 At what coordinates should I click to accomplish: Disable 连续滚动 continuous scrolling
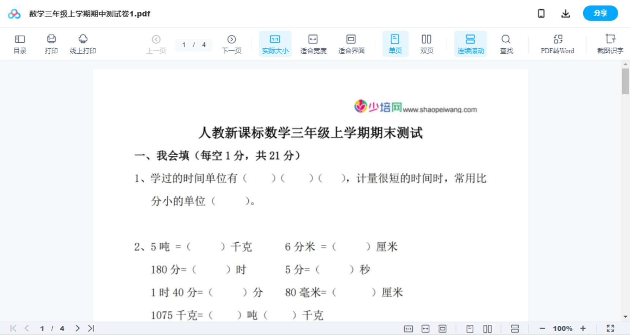coord(470,43)
